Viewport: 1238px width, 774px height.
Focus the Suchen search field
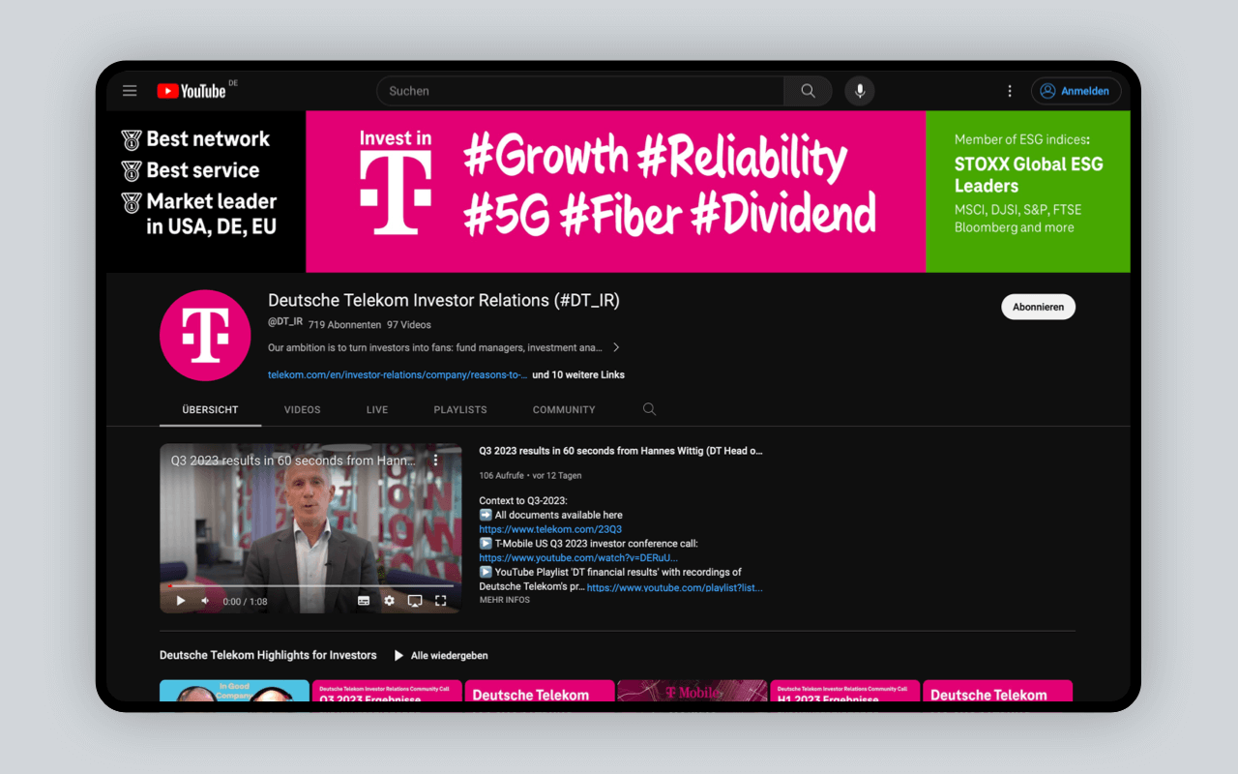[x=580, y=91]
